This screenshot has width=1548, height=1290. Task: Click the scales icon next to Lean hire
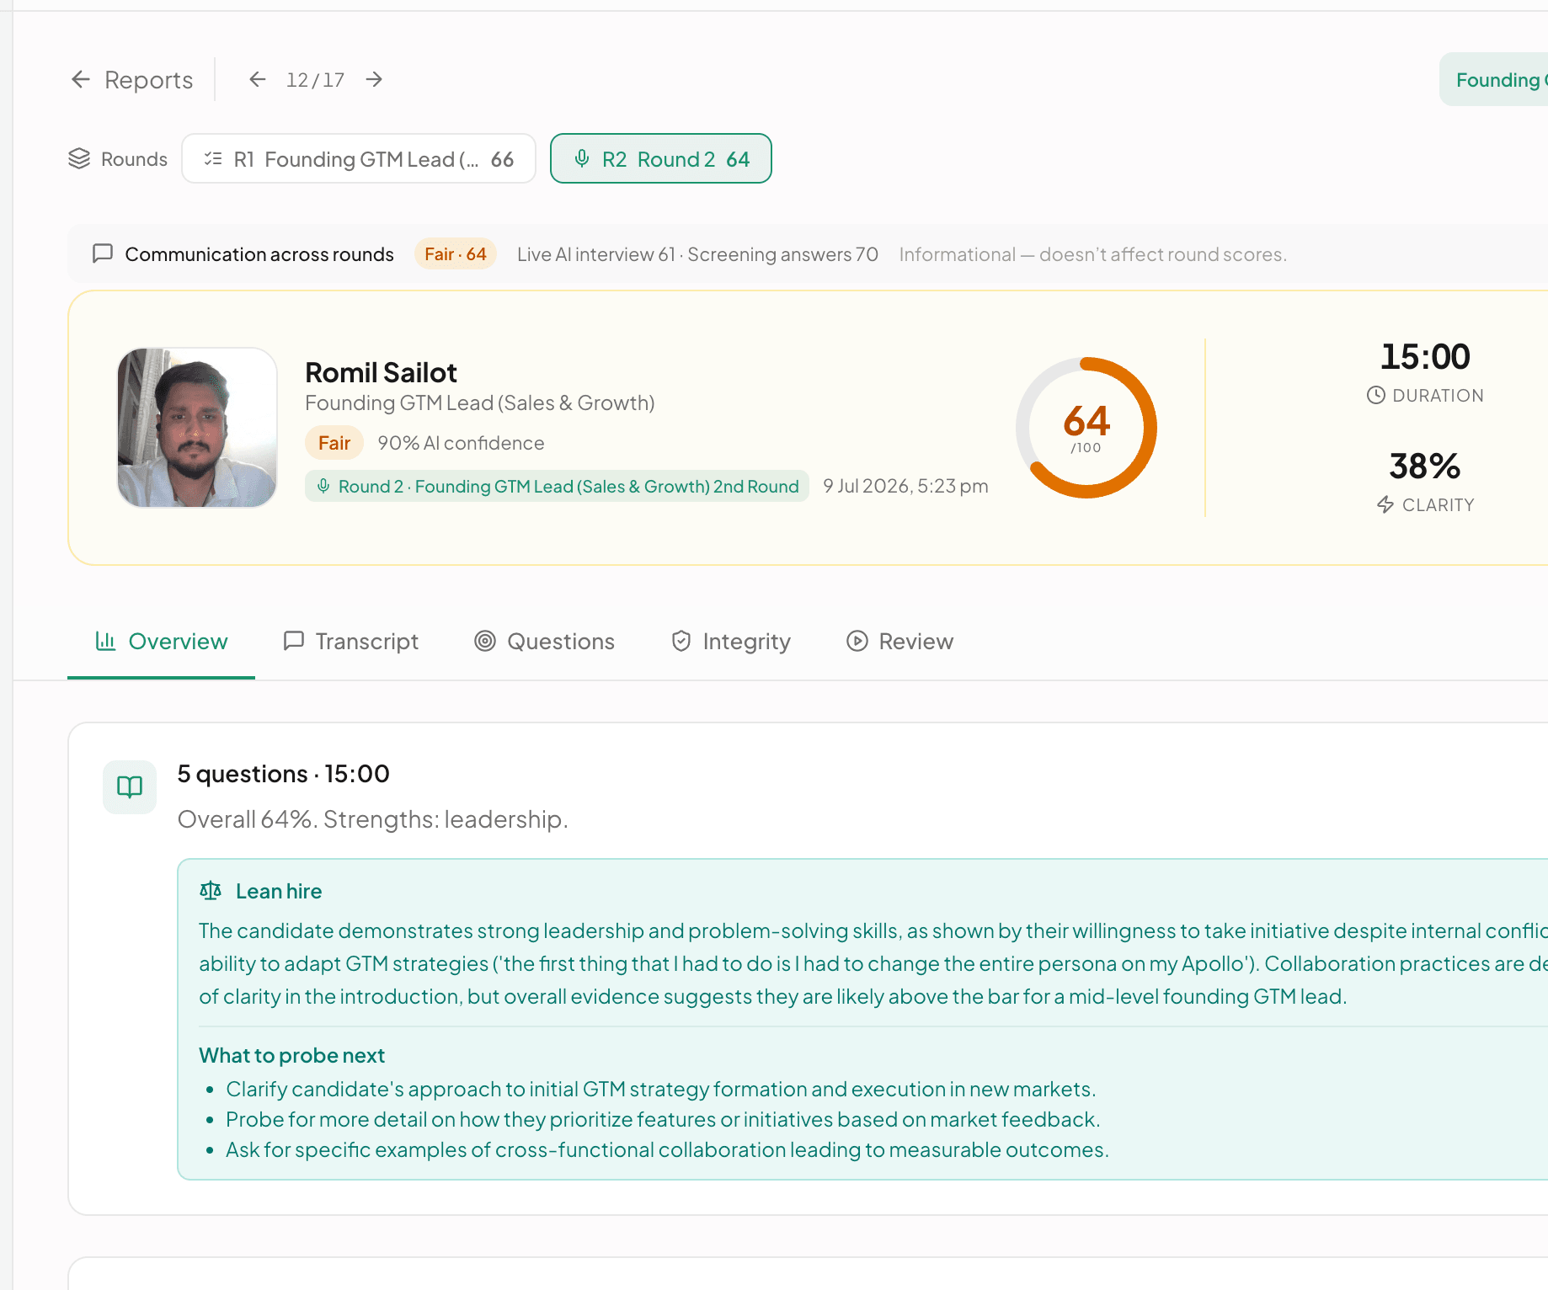click(x=211, y=890)
